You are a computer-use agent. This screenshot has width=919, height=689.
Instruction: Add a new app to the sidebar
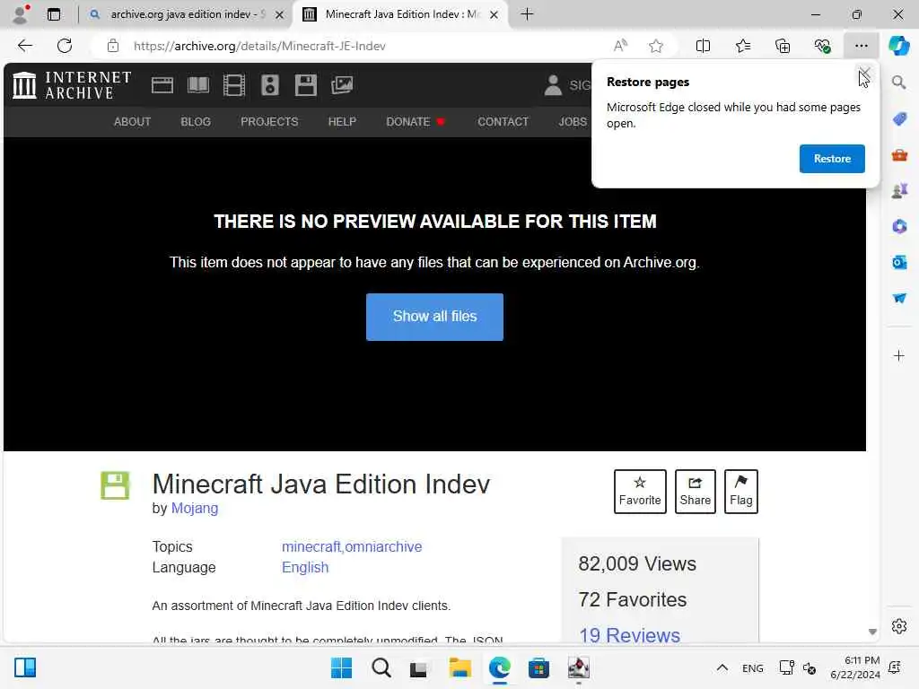[899, 355]
